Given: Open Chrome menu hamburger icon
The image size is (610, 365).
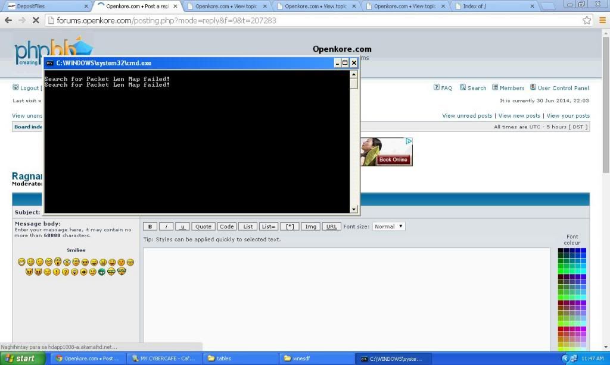Looking at the screenshot, I should tap(602, 20).
